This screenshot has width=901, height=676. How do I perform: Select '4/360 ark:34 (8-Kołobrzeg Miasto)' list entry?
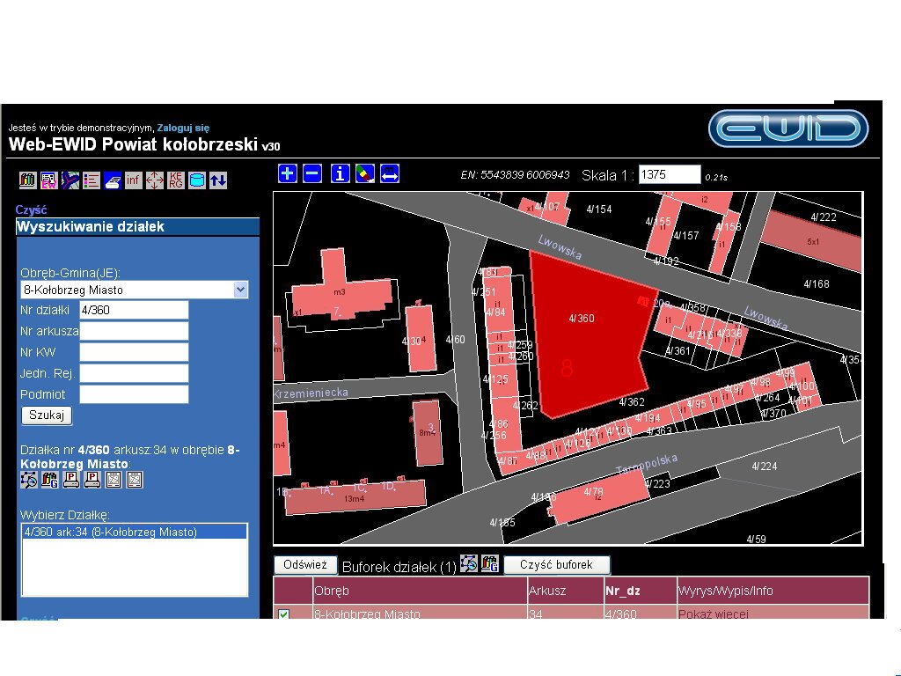[x=135, y=532]
